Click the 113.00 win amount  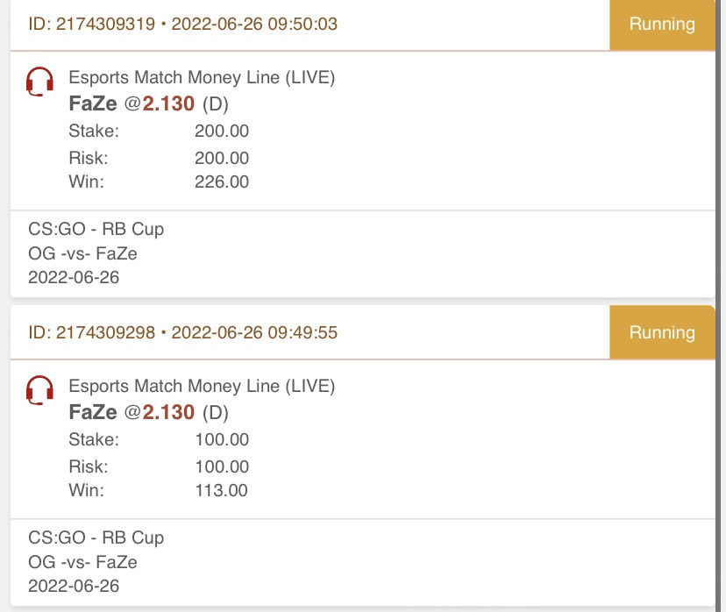pos(221,491)
